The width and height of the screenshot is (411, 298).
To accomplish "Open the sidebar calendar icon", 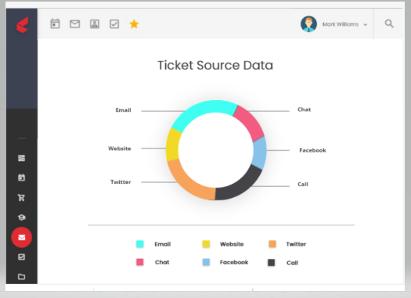I will click(21, 178).
